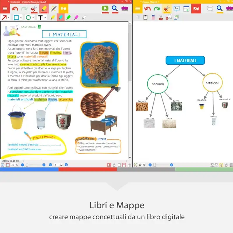Expand the text tool dropdown
This screenshot has height=233, width=233.
click(45, 17)
